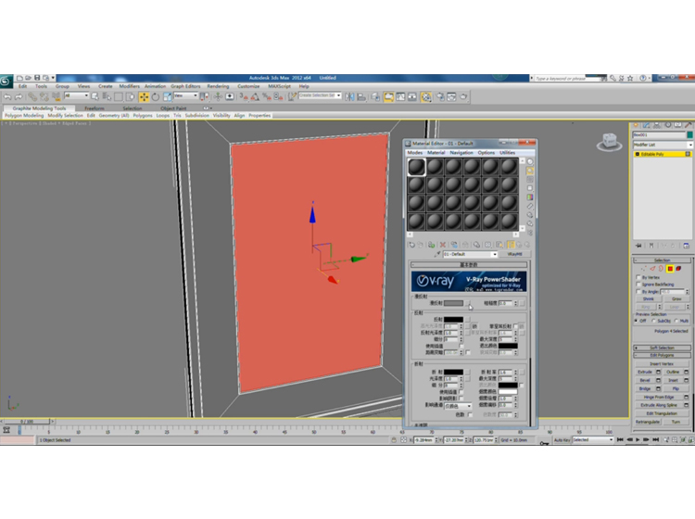
Task: Select the Move transform tool
Action: click(x=144, y=96)
